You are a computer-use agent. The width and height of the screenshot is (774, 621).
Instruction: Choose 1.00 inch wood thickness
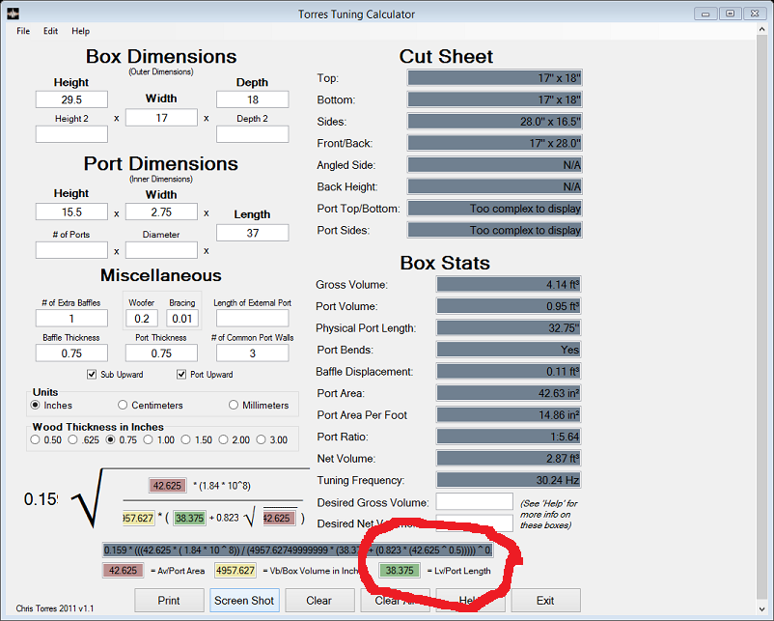150,439
